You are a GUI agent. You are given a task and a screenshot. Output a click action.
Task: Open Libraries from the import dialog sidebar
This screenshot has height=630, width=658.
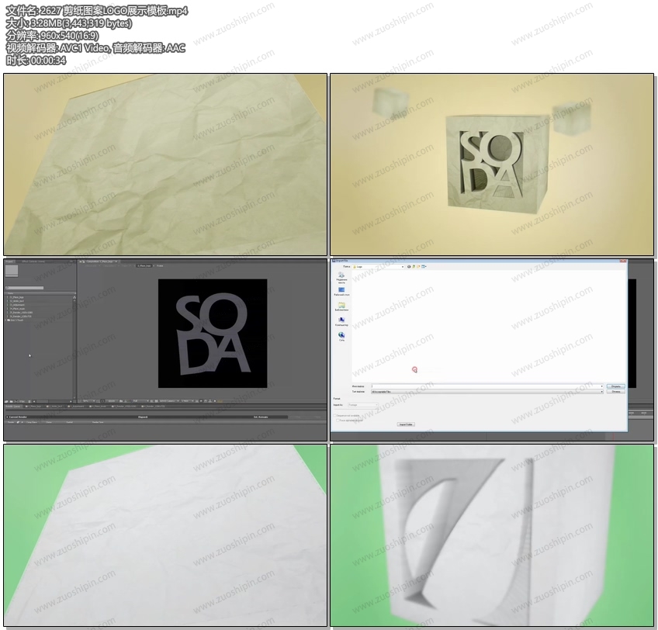click(341, 306)
